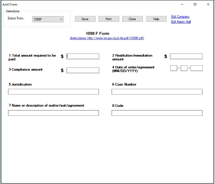Open the Select Form dropdown
Image resolution: width=215 pixels, height=184 pixels.
coord(48,19)
